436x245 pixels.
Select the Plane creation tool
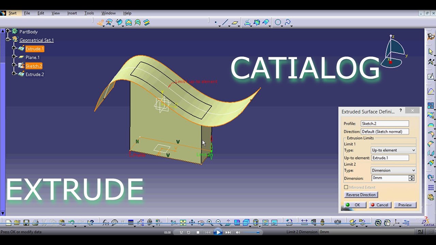coord(235,23)
